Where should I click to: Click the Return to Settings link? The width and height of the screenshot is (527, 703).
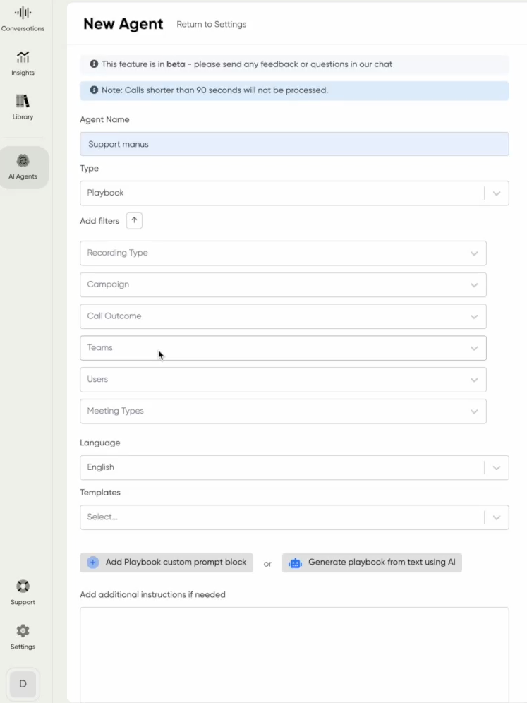(211, 25)
